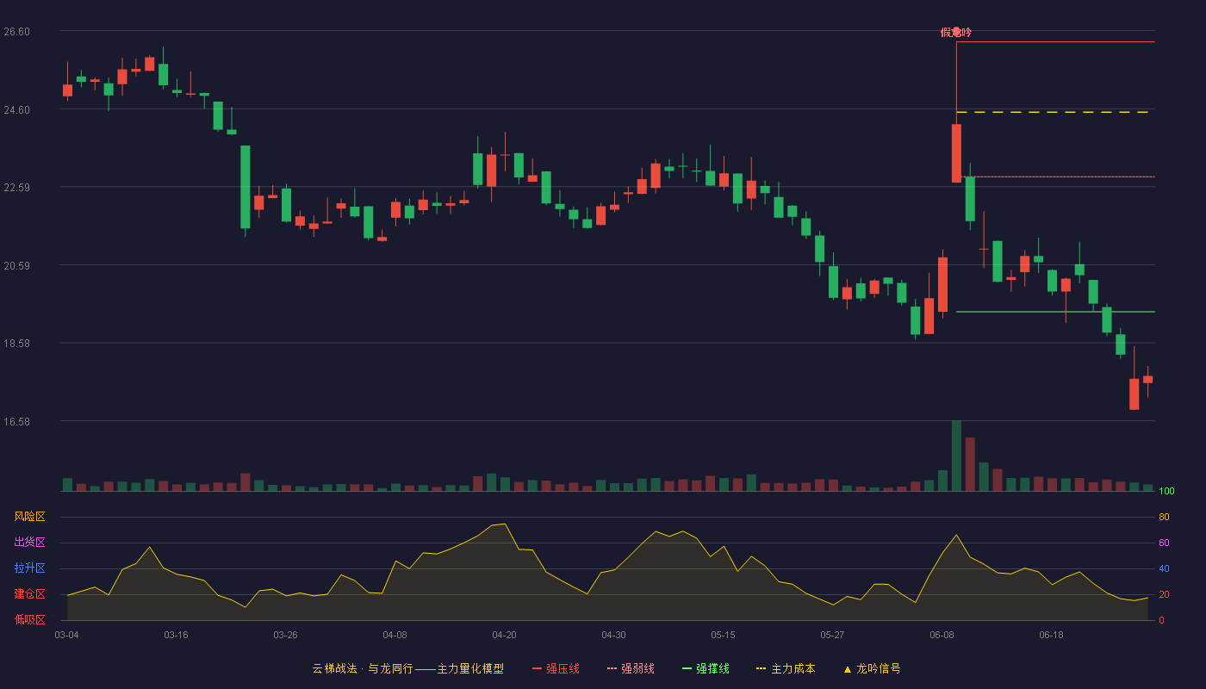This screenshot has height=689, width=1206.
Task: Click the 低吸区 indicator label
Action: click(29, 620)
